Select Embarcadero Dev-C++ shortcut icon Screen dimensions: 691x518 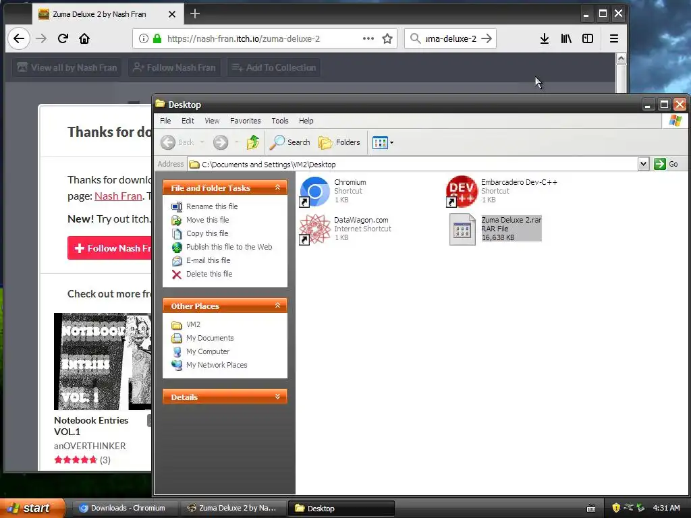(x=462, y=192)
